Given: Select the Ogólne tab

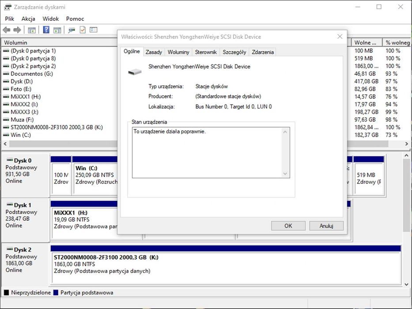Looking at the screenshot, I should click(132, 51).
